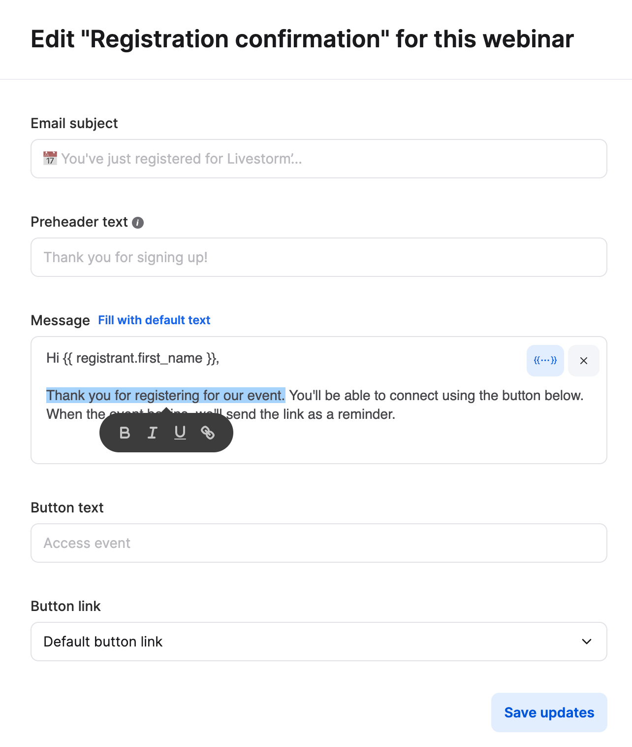
Task: Insert a hyperlink on selected text
Action: click(x=208, y=433)
